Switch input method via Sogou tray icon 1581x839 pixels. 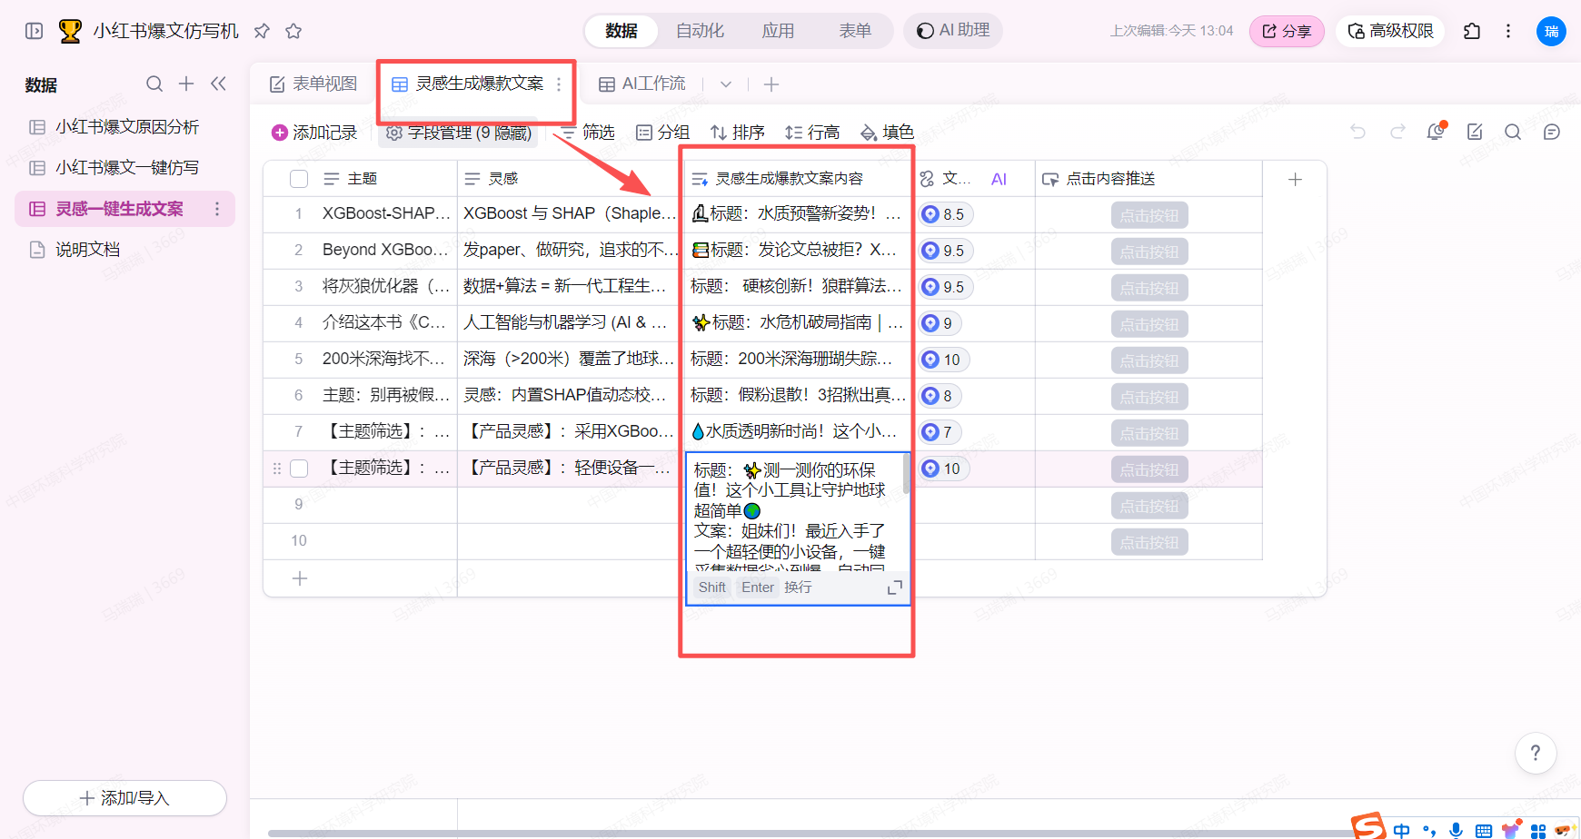(x=1367, y=826)
